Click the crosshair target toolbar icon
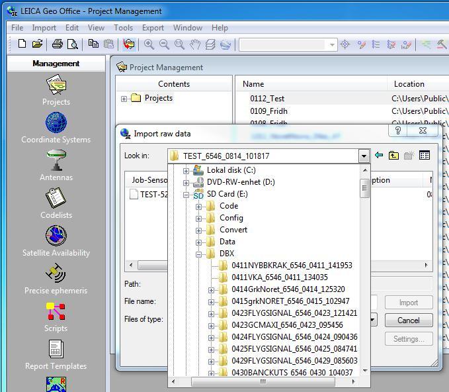 click(x=345, y=44)
